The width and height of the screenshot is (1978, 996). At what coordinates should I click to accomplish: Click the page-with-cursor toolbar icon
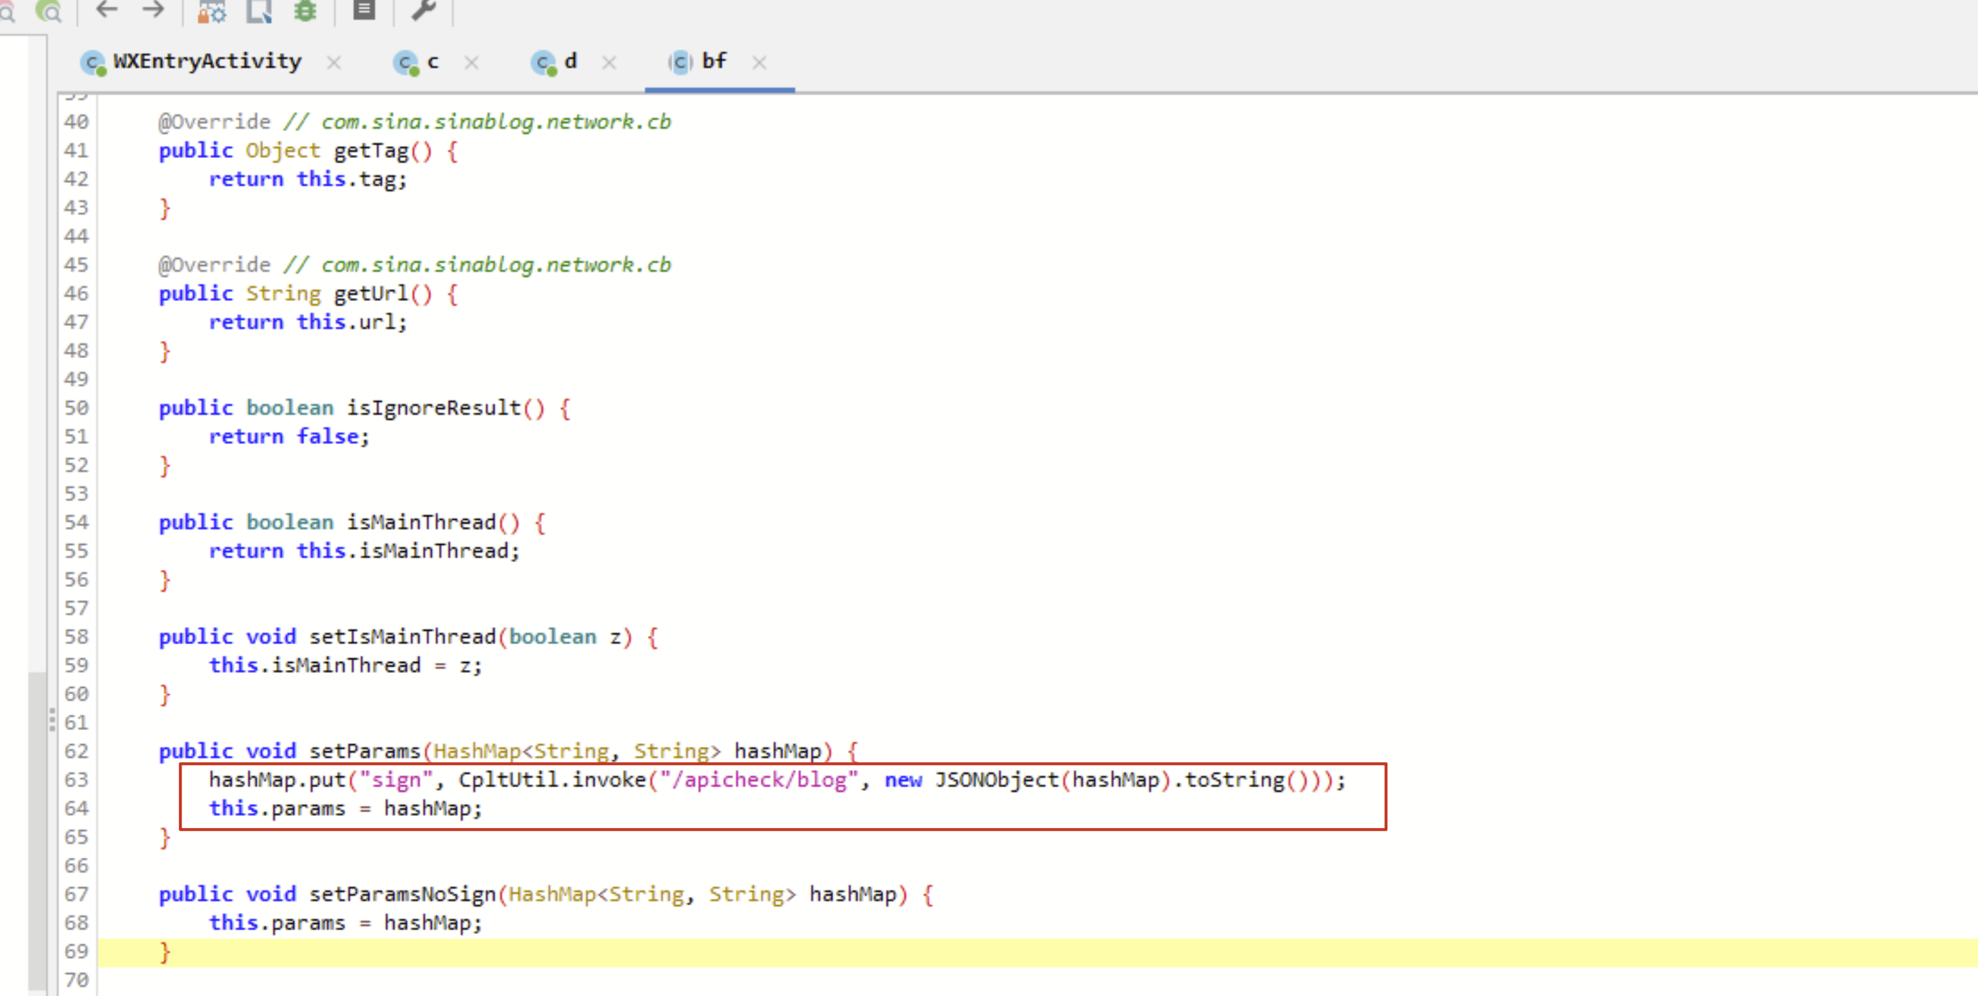click(259, 11)
